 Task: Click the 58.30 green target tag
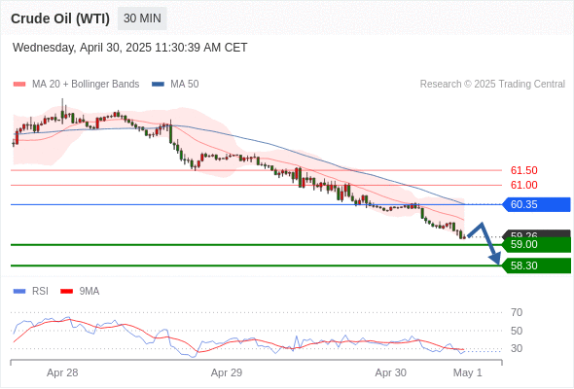(536, 265)
